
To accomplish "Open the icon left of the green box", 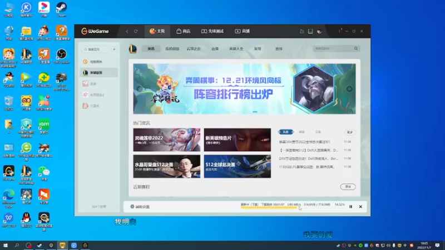I will coord(301,31).
